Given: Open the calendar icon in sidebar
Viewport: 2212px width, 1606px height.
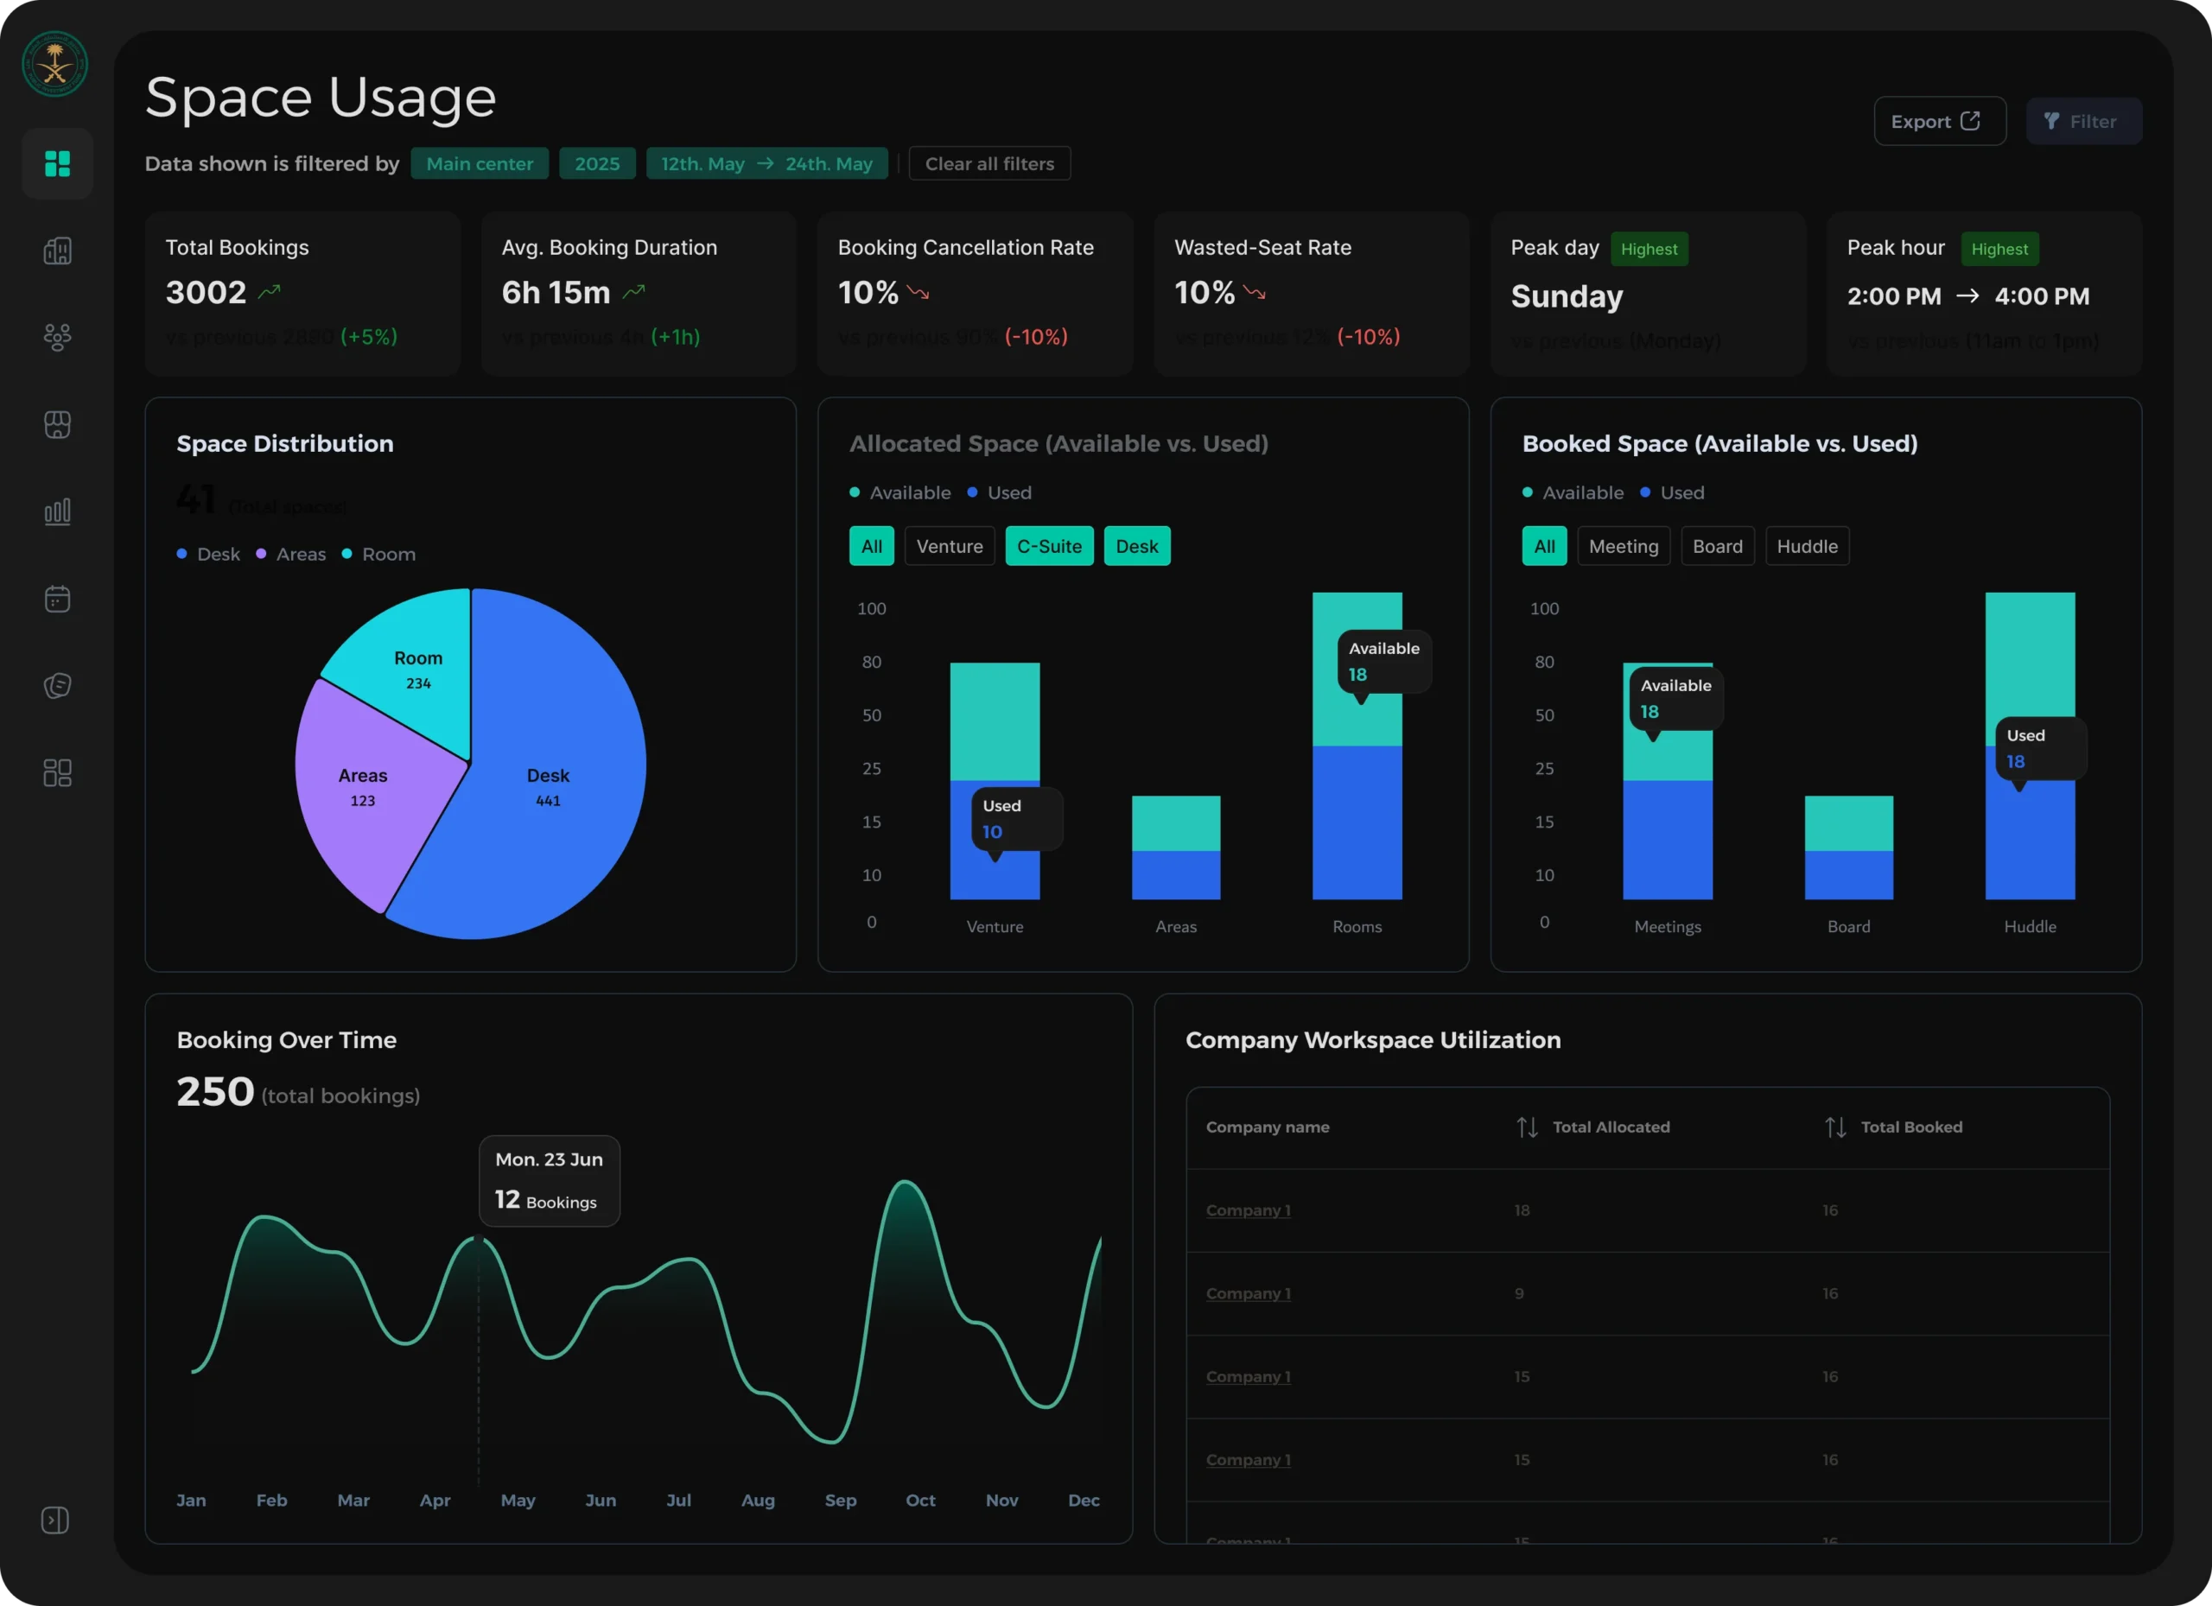Looking at the screenshot, I should (x=58, y=598).
